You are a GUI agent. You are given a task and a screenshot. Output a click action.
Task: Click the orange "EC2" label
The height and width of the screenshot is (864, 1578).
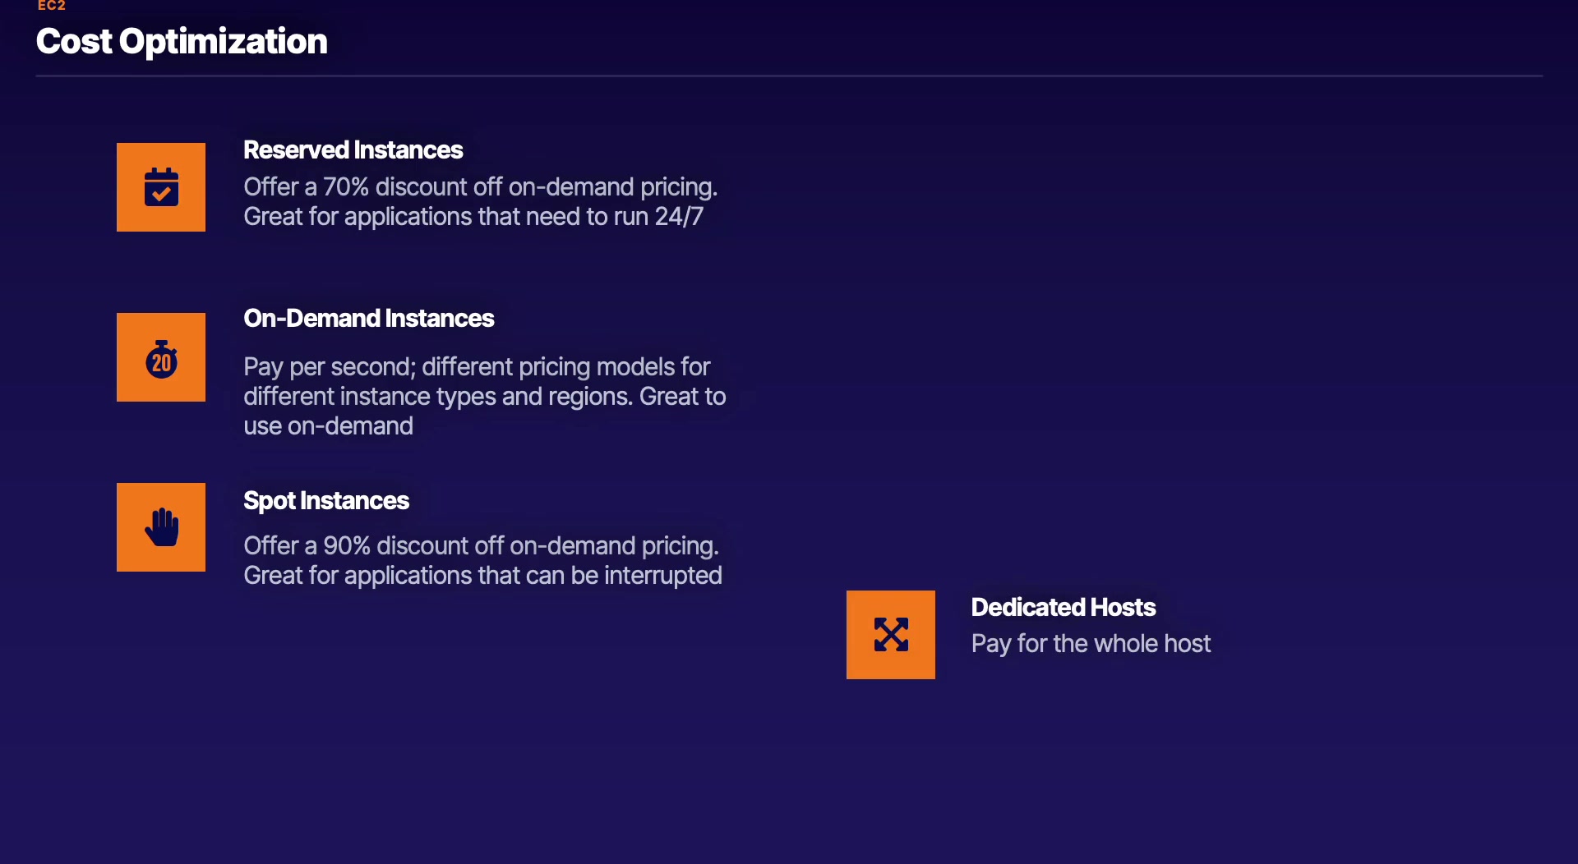click(x=51, y=6)
